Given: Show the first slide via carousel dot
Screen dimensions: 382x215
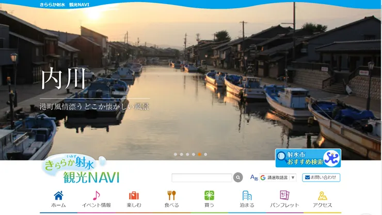Looking at the screenshot, I should click(x=176, y=154).
